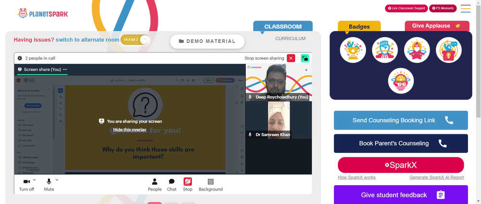Expand camera options chevron
The height and width of the screenshot is (204, 481).
pos(34,180)
